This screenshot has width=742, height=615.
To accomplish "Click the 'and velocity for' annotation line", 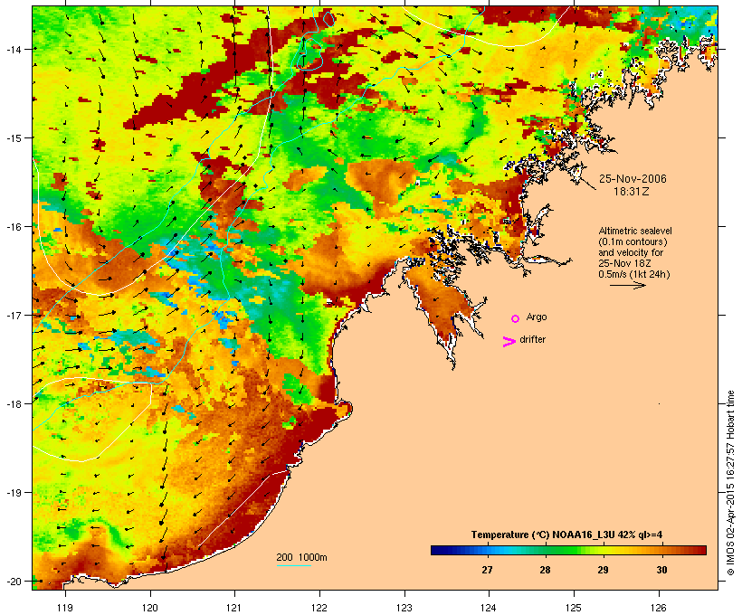I will pyautogui.click(x=631, y=252).
